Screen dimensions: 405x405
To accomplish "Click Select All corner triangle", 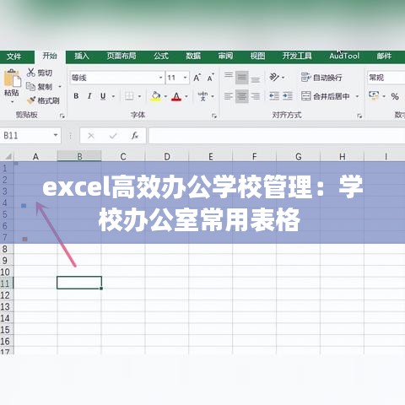I will [8, 156].
